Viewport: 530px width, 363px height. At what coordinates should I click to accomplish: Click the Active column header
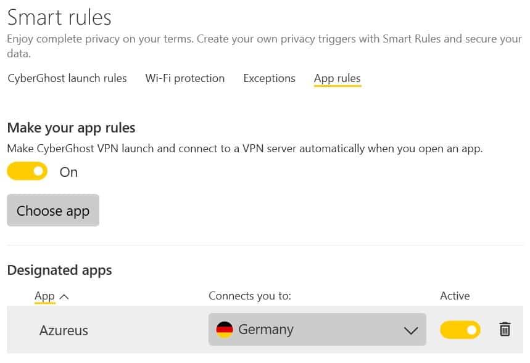pos(455,296)
